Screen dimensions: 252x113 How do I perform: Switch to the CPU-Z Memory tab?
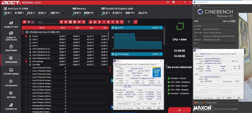[x=130, y=64]
